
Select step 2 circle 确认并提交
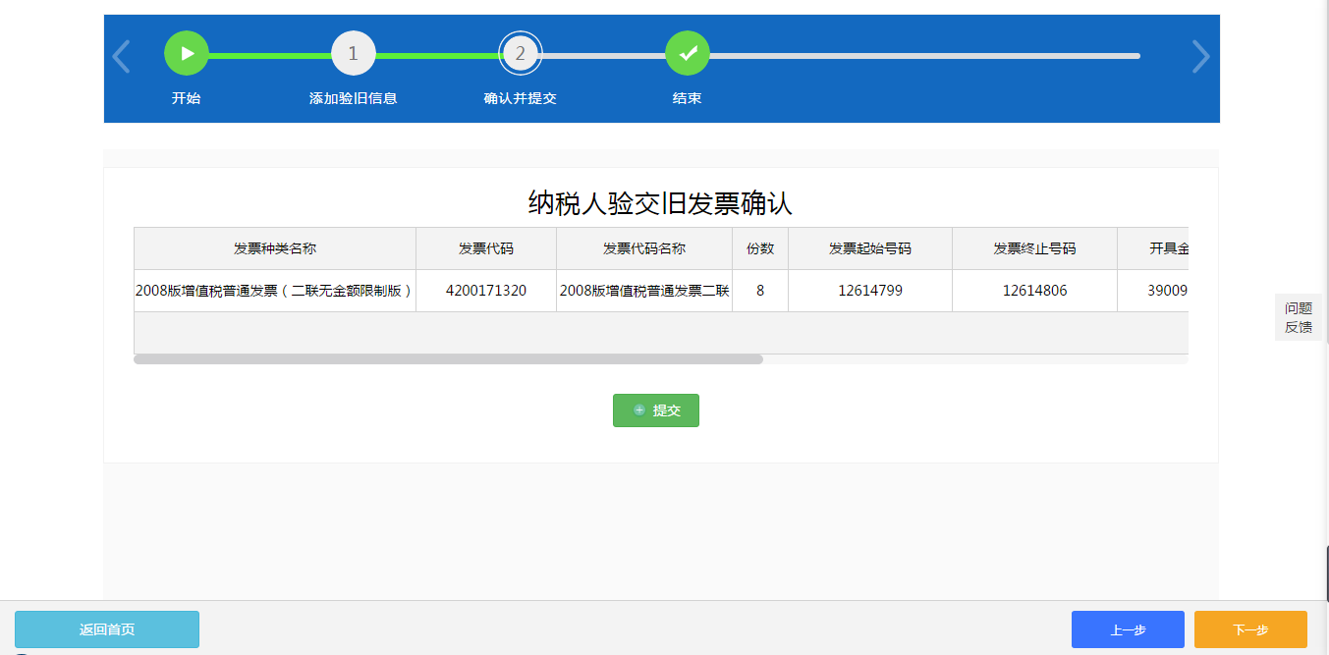coord(521,53)
